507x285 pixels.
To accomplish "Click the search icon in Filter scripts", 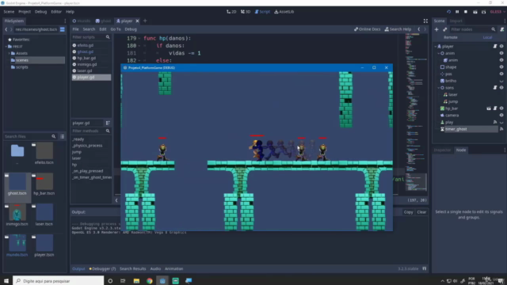I will (108, 37).
